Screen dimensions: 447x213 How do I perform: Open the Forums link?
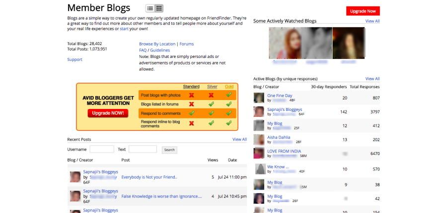[x=187, y=44]
